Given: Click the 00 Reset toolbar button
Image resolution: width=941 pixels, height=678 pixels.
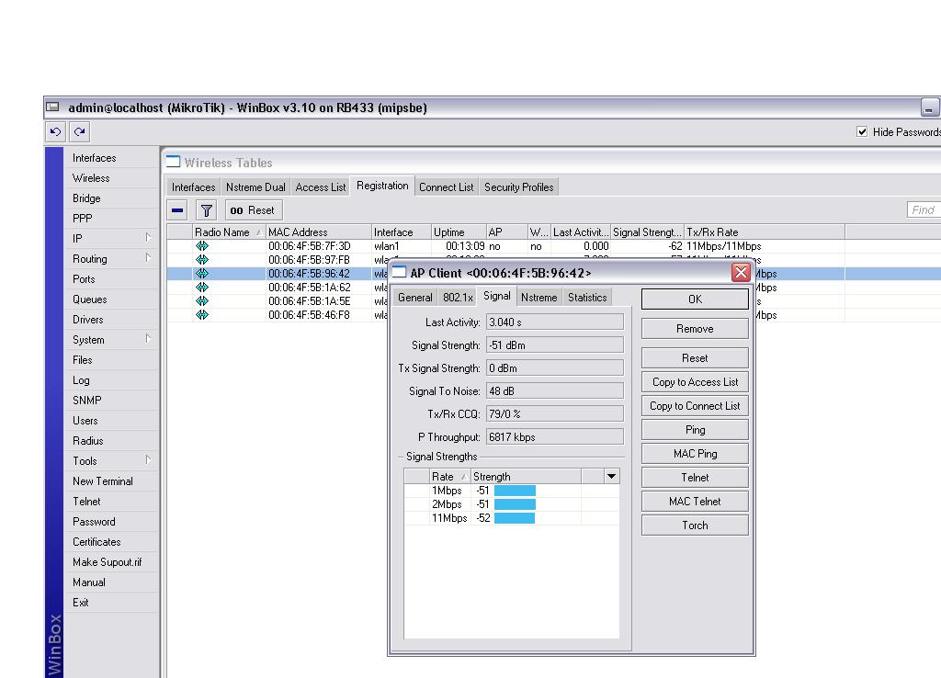Looking at the screenshot, I should click(x=254, y=210).
